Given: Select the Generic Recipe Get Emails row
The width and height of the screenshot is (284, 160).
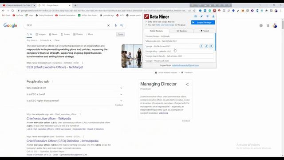Looking at the screenshot, I should pos(179,36).
